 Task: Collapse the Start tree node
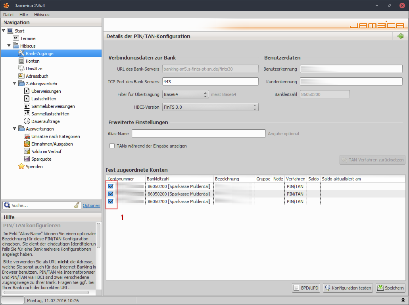pyautogui.click(x=4, y=31)
